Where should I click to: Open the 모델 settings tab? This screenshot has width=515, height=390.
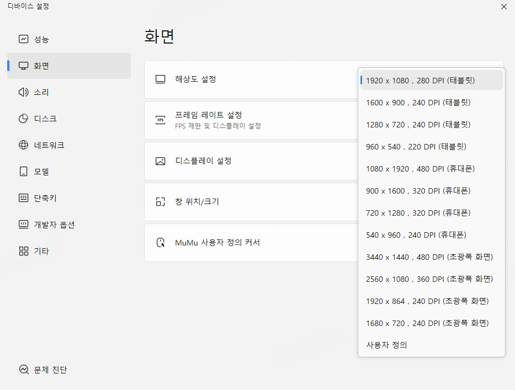[x=69, y=172]
